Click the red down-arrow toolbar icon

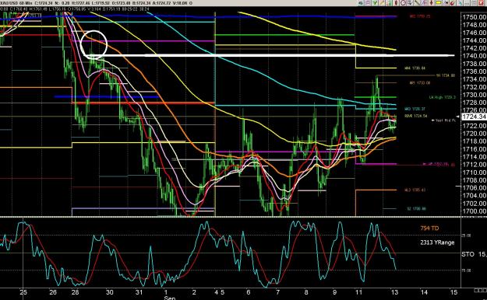tap(432, 3)
